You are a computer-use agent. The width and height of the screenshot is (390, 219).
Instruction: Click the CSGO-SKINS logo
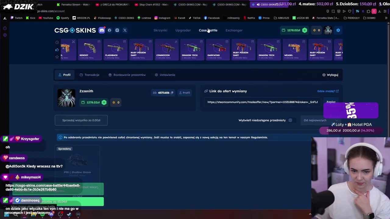tap(75, 30)
